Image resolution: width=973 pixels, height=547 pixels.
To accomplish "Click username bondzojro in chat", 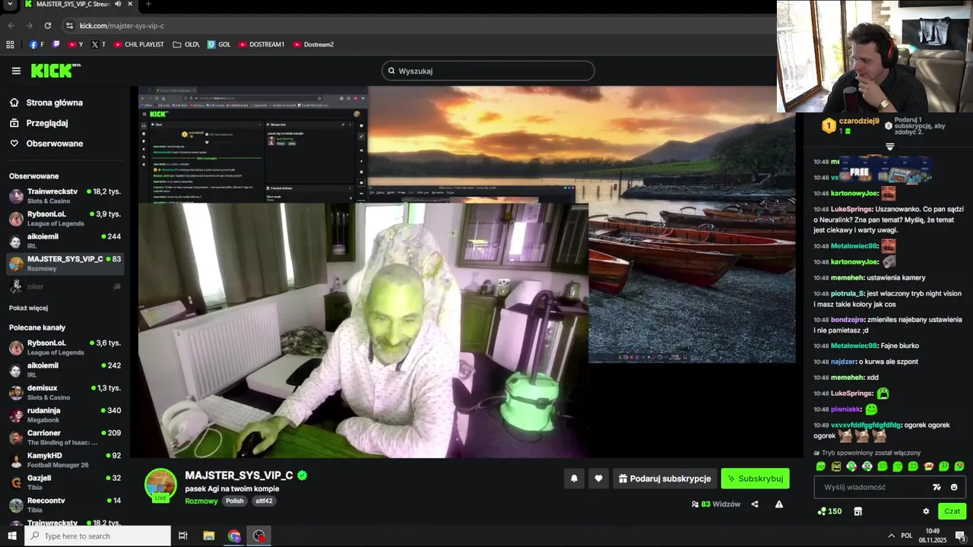I will coord(846,320).
